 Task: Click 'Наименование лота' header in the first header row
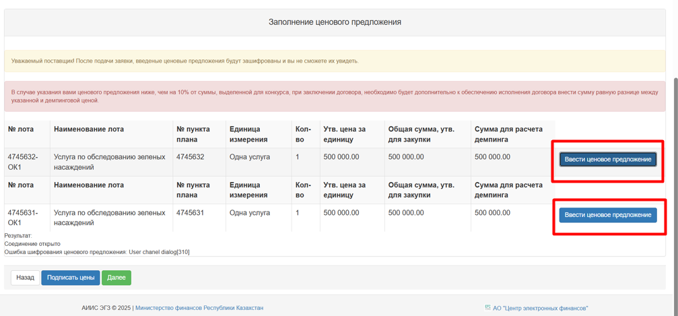89,129
